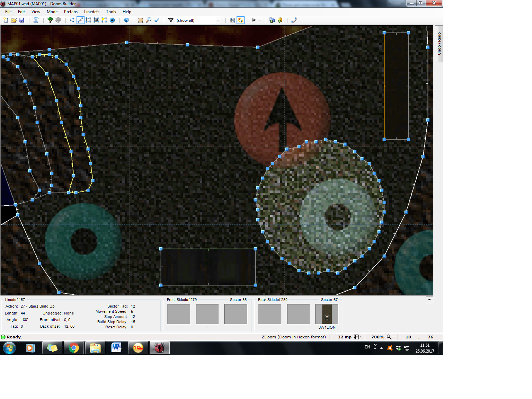The image size is (532, 399).
Task: Click the 'Sector 67' label
Action: [x=329, y=300]
